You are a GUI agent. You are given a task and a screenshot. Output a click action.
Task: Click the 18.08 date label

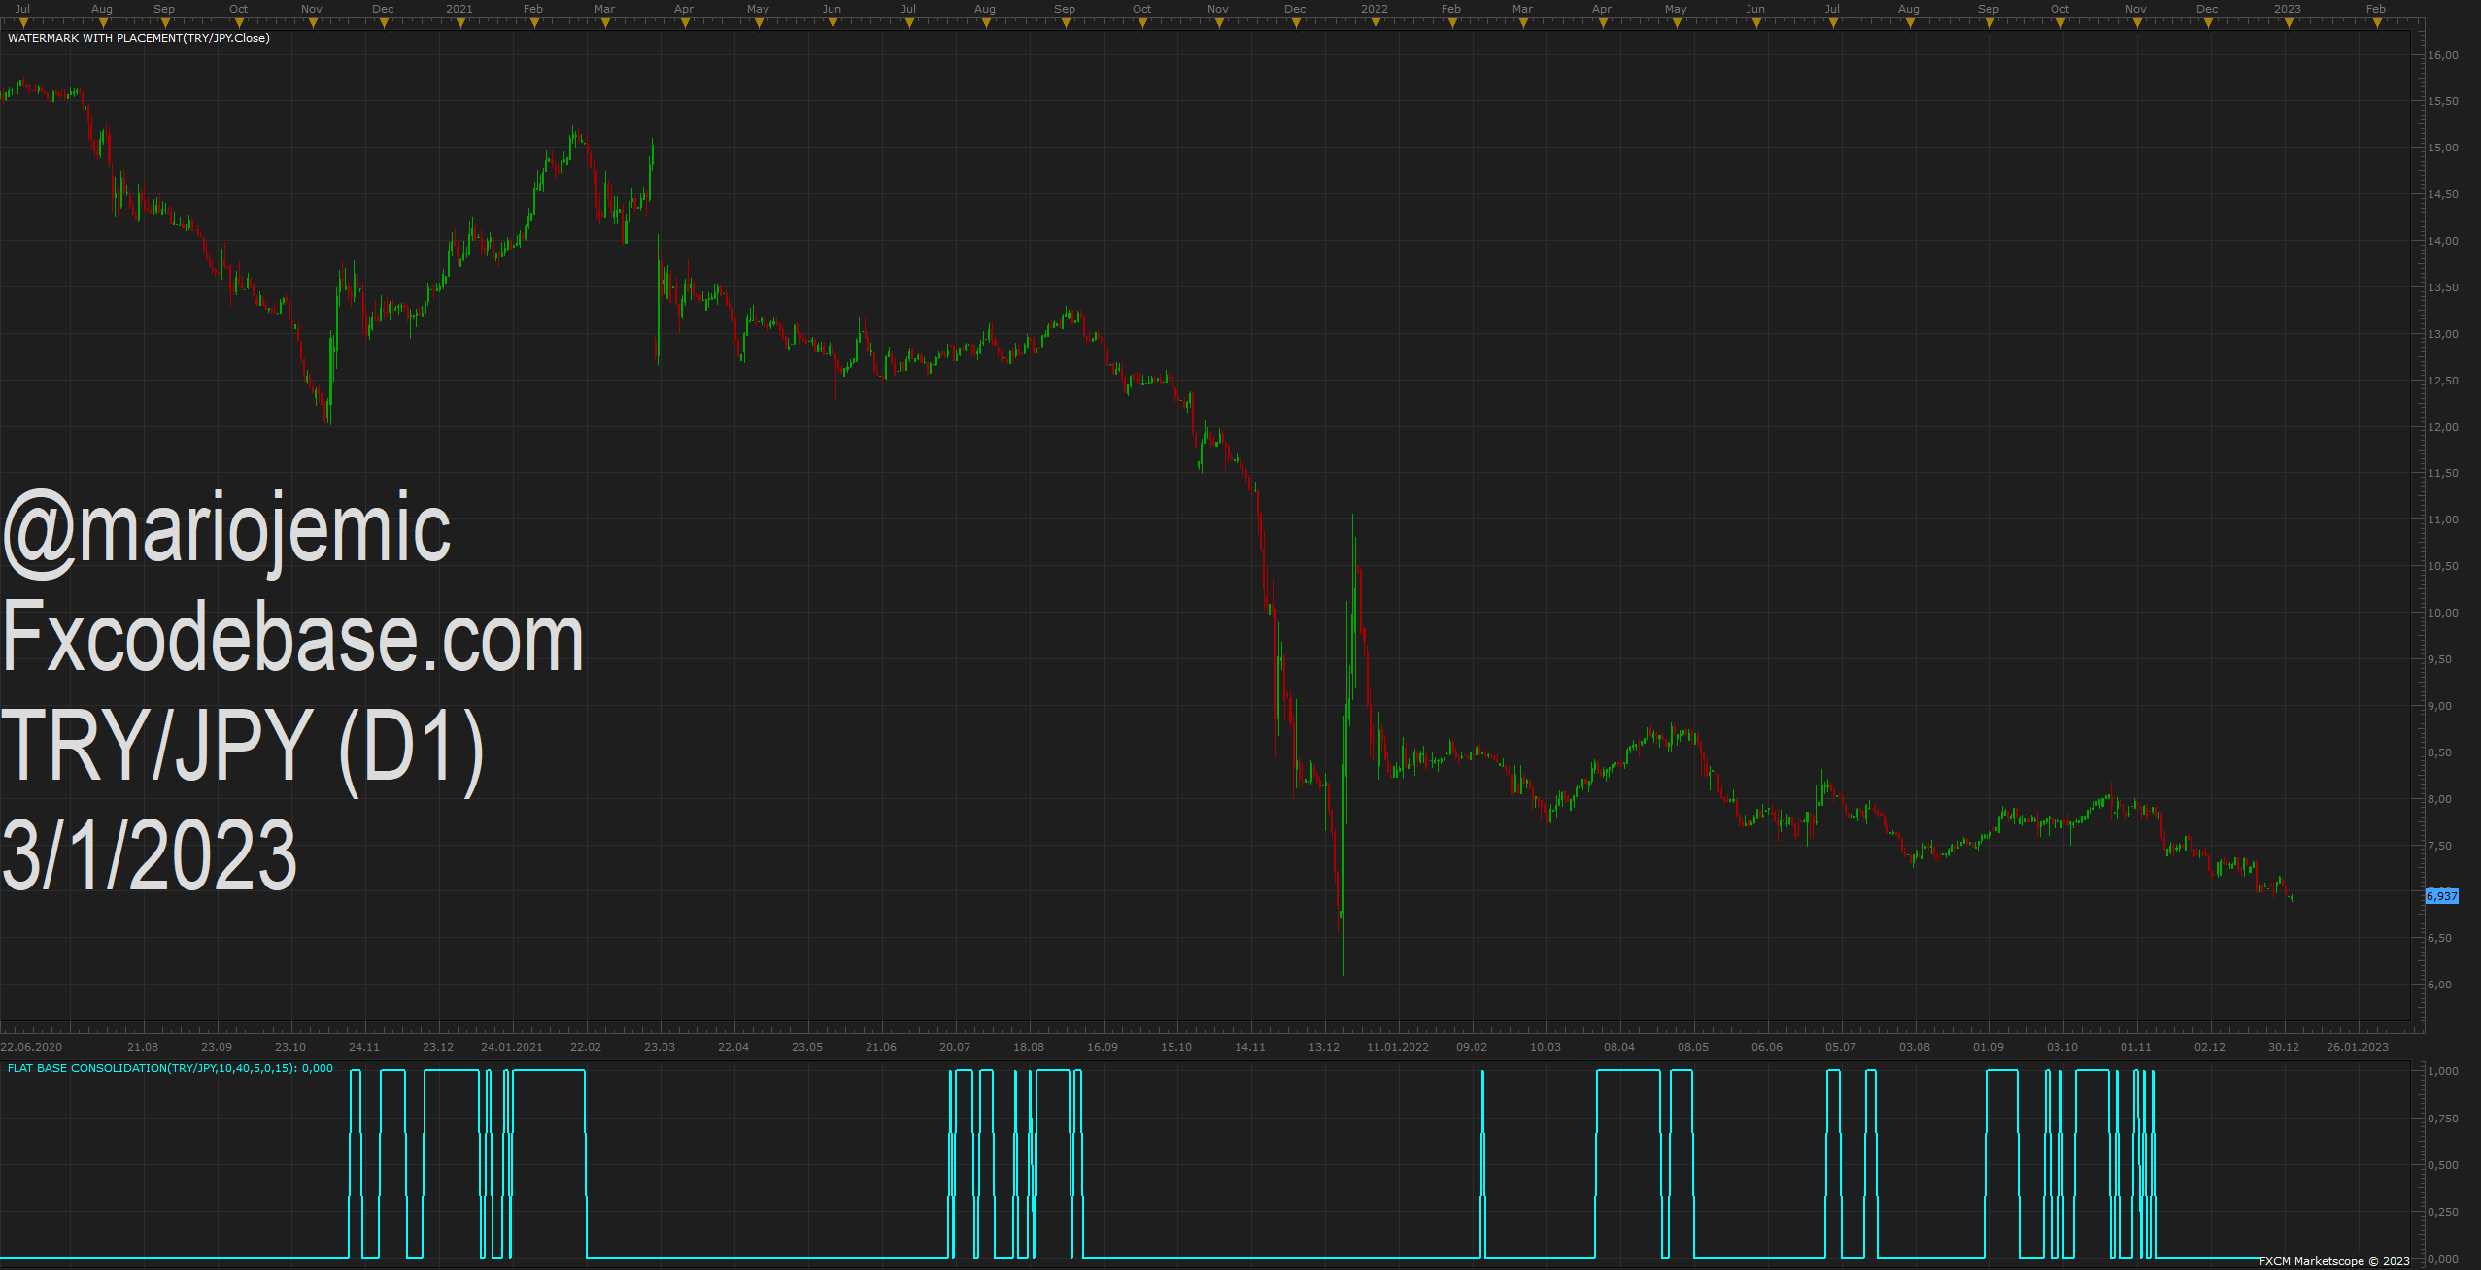(x=1029, y=1047)
